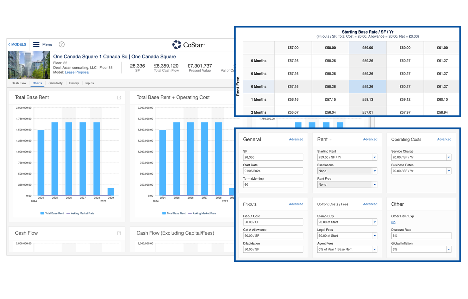Click the CoStar logo
Screen dimensions: 468x299
(x=189, y=44)
